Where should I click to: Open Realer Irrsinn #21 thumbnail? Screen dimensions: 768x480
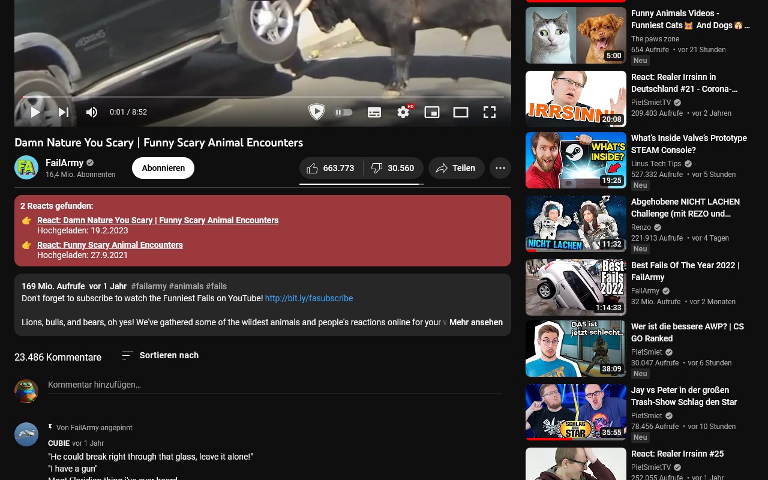[576, 99]
